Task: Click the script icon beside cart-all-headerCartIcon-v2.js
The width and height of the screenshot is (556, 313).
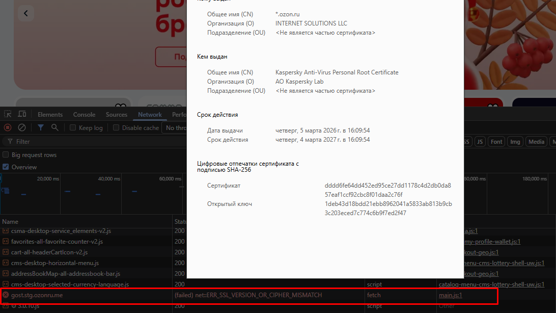Action: point(5,252)
